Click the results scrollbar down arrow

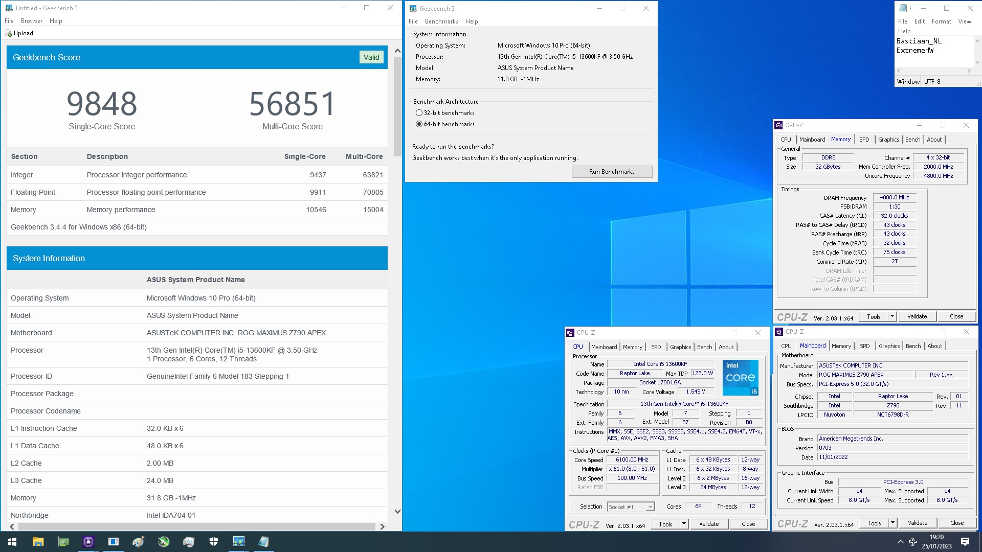pos(397,511)
